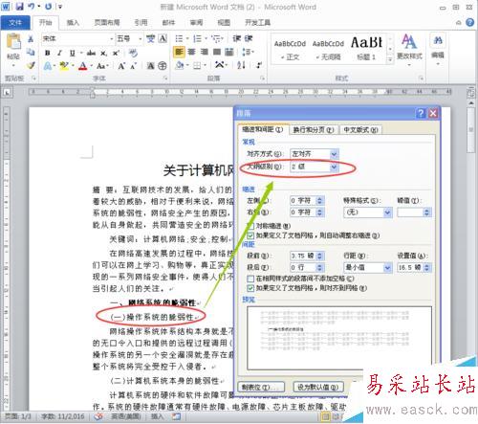Screen dimensions: 478x424
Task: Expand the styles gallery more arrow
Action: (390, 59)
